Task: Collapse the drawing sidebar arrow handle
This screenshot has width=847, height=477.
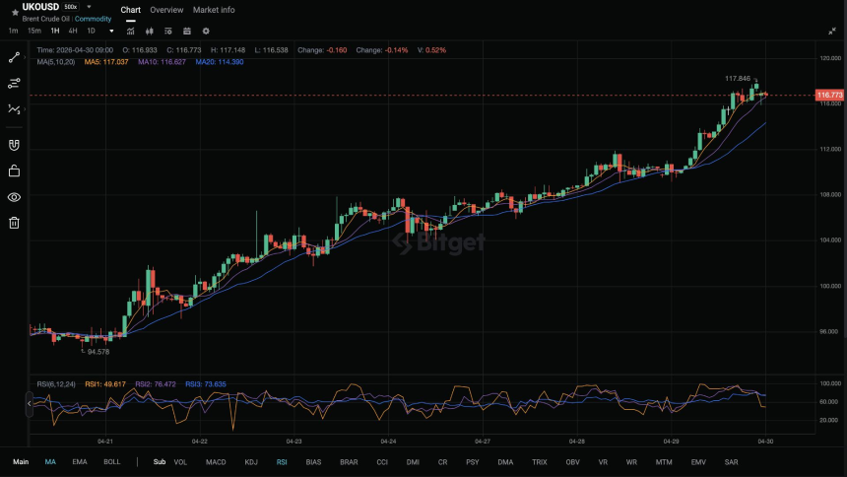Action: 30,404
